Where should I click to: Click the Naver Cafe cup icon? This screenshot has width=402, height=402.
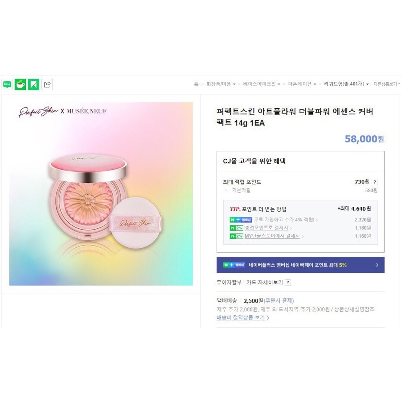pyautogui.click(x=20, y=85)
